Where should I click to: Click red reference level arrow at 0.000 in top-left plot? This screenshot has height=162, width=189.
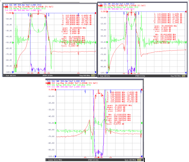pyautogui.click(x=13, y=13)
